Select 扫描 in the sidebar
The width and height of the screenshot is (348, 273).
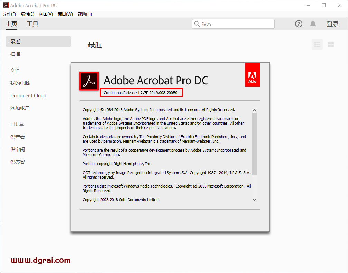15,54
